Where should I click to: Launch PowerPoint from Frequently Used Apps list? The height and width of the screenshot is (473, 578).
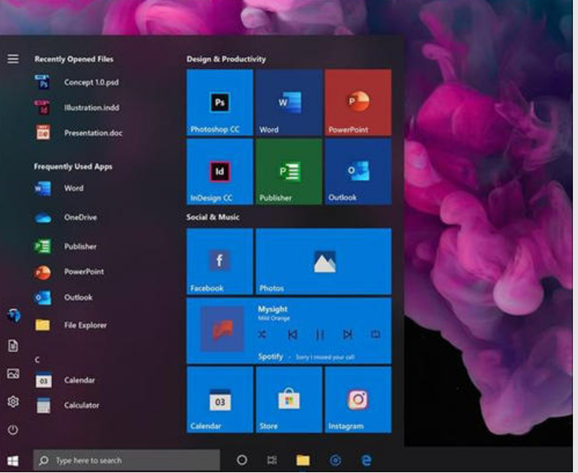coord(70,272)
